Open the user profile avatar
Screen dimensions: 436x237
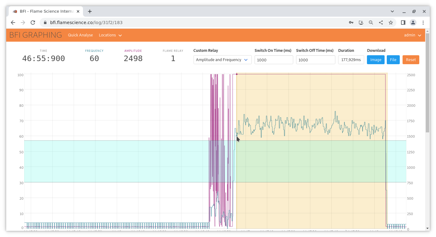tap(413, 23)
